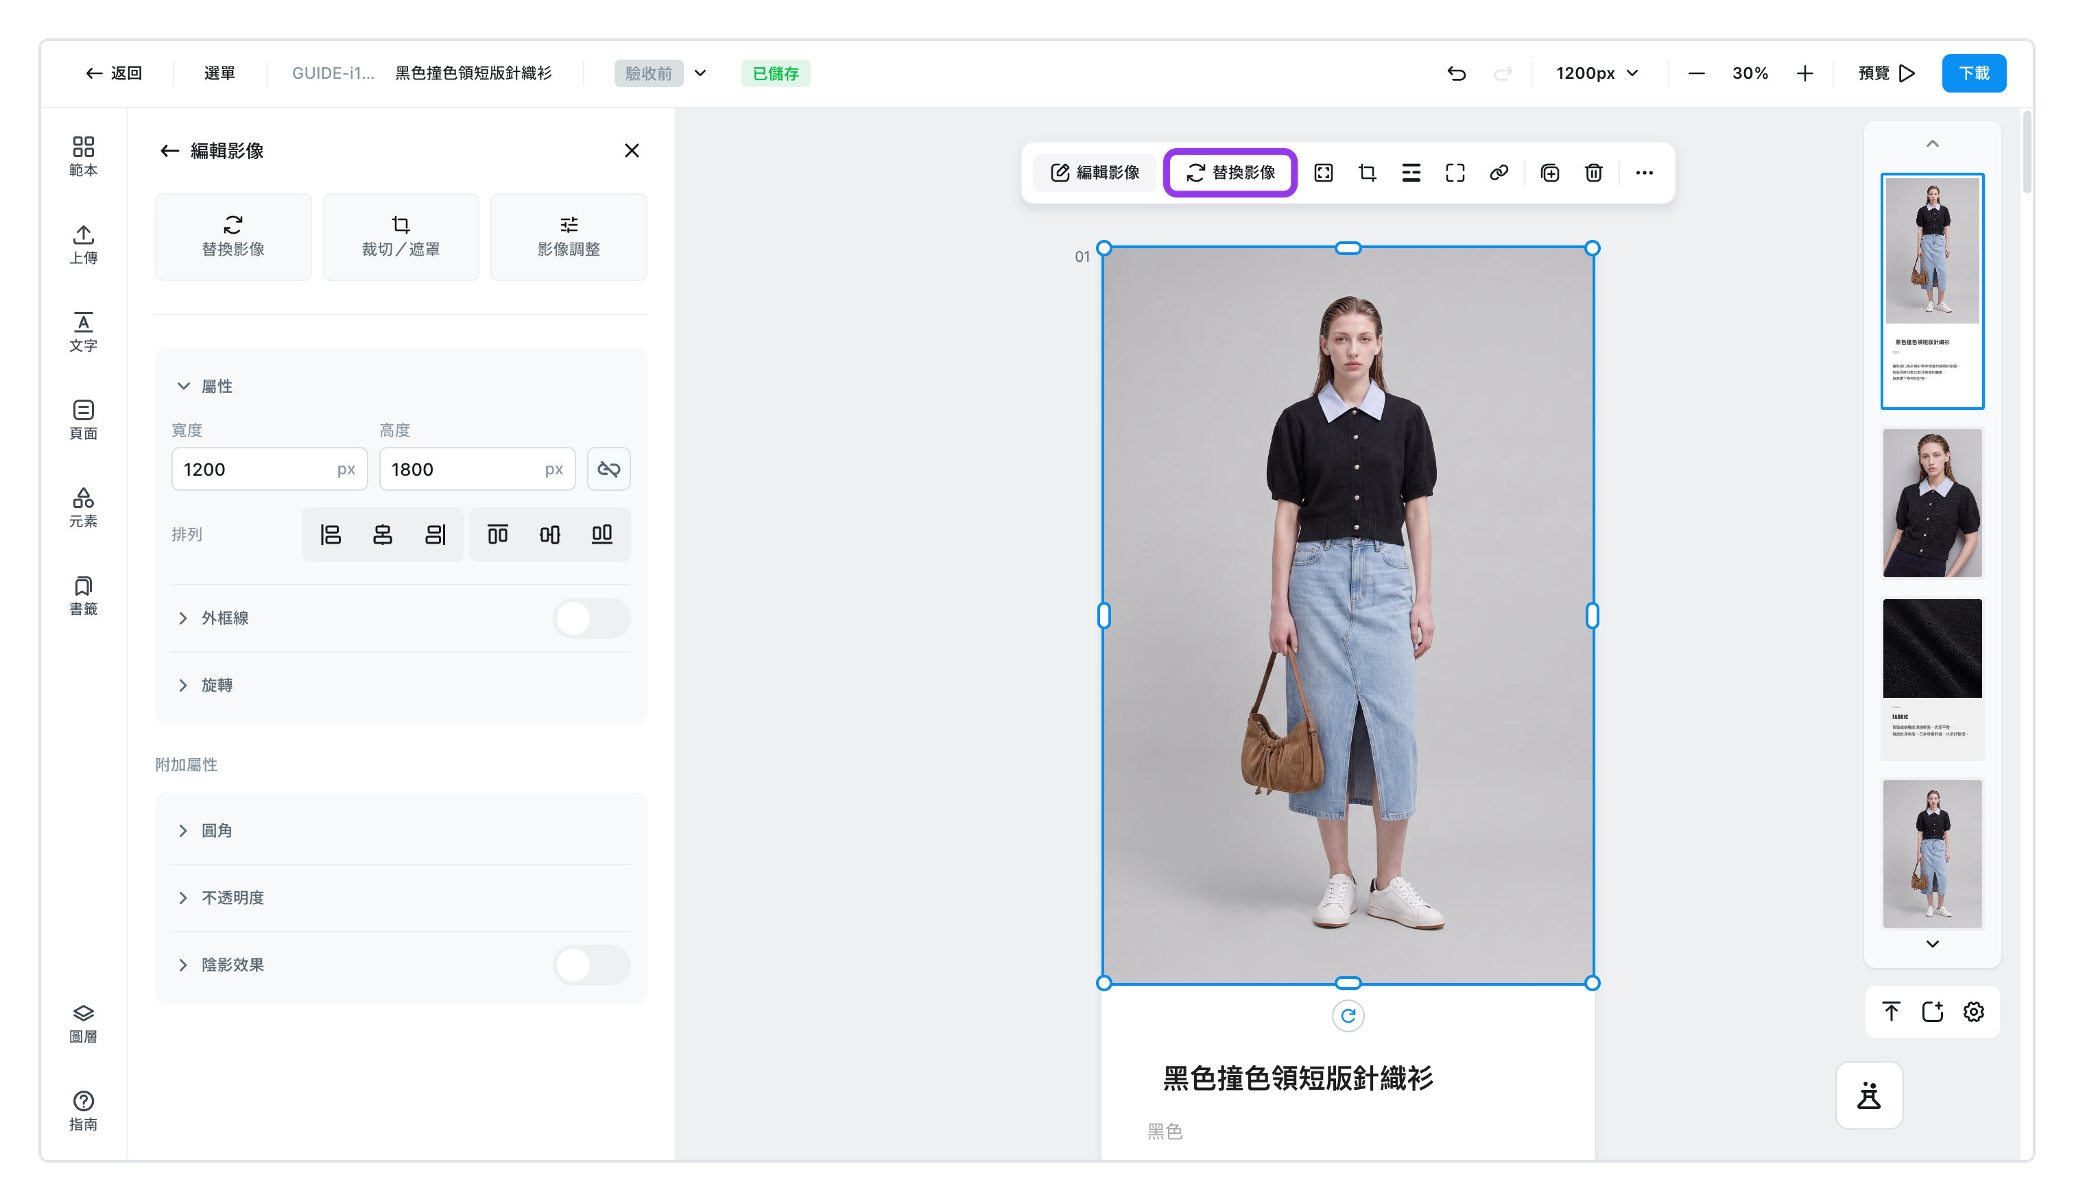Click the undo arrow in top bar

click(1456, 73)
